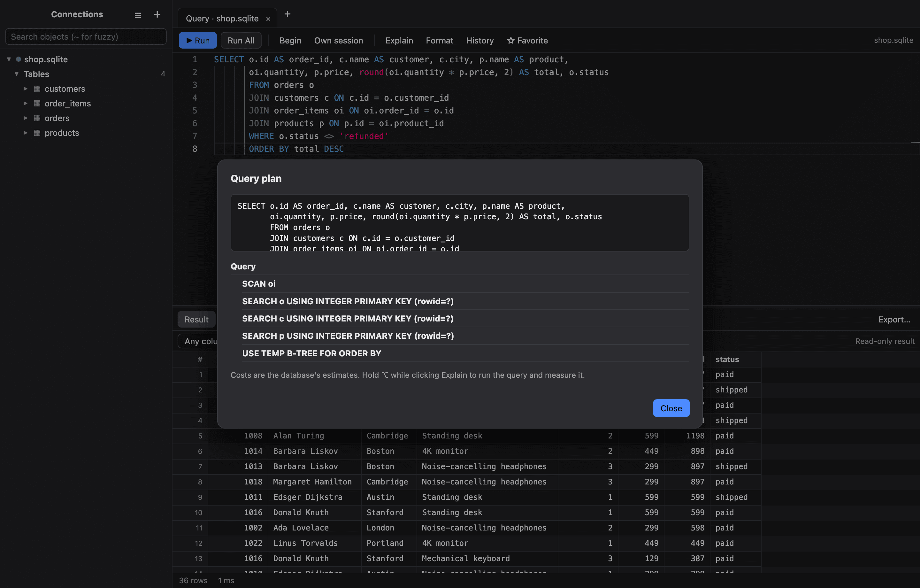
Task: Open the Export menu
Action: [894, 320]
